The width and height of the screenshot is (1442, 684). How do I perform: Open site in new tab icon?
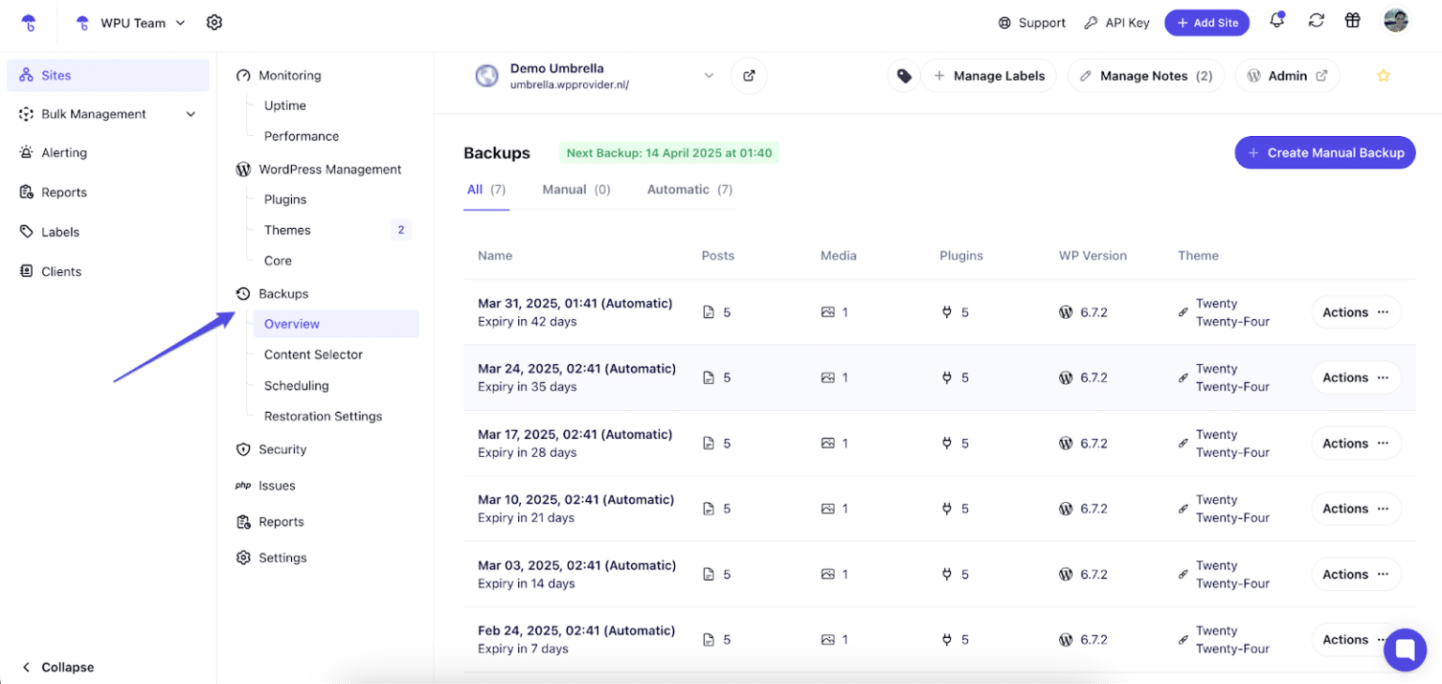(748, 76)
